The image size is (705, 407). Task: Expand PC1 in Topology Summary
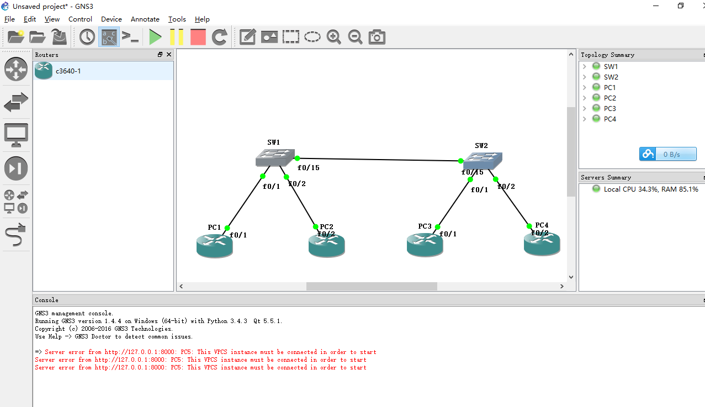click(x=585, y=87)
